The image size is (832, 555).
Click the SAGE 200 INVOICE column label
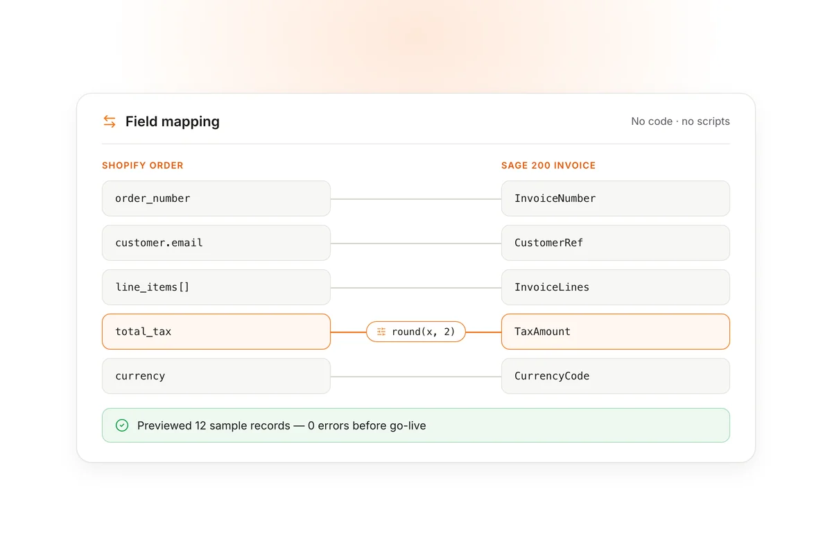point(548,166)
